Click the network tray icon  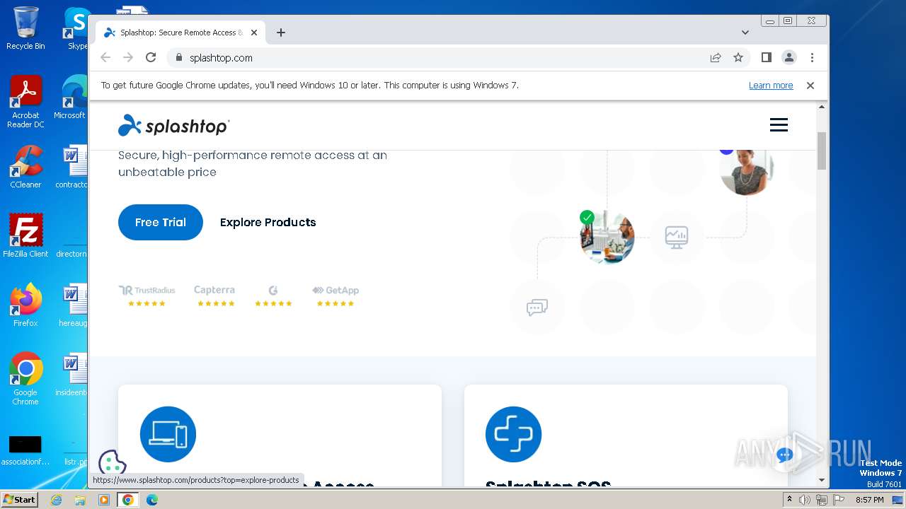[821, 500]
